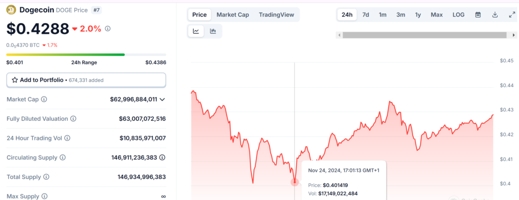519x200 pixels.
Task: Open the calendar date range picker
Action: point(478,15)
